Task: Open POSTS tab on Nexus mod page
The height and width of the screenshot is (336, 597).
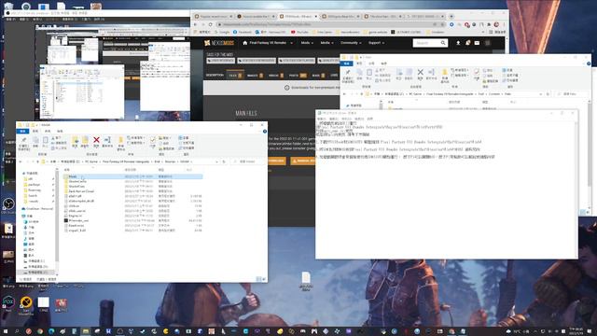Action: pyautogui.click(x=298, y=75)
